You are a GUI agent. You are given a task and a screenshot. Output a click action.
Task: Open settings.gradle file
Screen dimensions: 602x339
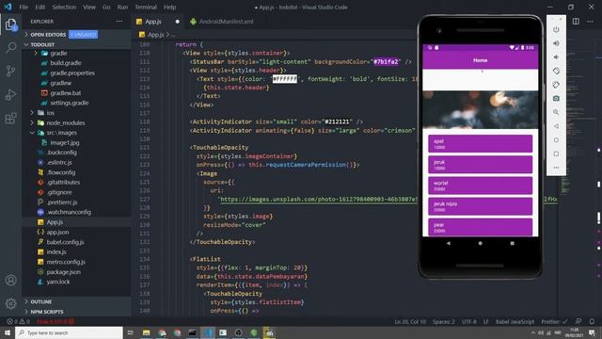point(69,103)
